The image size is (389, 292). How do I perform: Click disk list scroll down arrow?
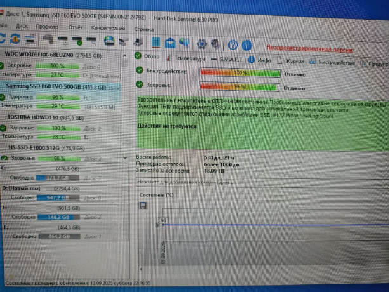[125, 157]
